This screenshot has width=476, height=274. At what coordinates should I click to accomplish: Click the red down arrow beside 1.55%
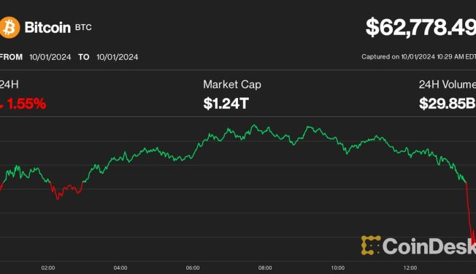point(1,105)
